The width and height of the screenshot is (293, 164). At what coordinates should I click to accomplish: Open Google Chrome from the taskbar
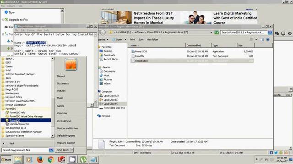tap(51, 159)
